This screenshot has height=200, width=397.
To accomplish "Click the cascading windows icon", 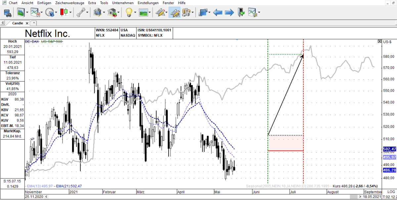I will pos(203,13).
